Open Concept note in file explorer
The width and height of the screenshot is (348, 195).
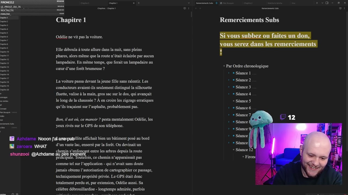click(x=3, y=109)
